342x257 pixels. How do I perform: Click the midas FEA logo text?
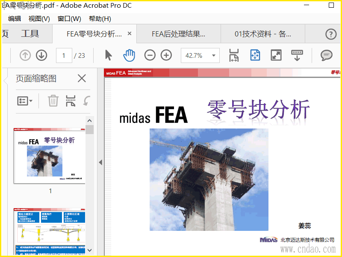click(153, 115)
